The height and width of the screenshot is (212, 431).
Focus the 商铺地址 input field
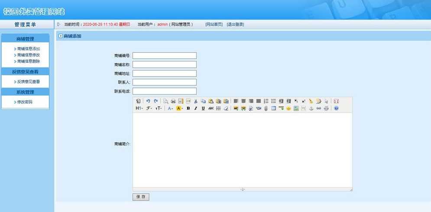[x=165, y=73]
